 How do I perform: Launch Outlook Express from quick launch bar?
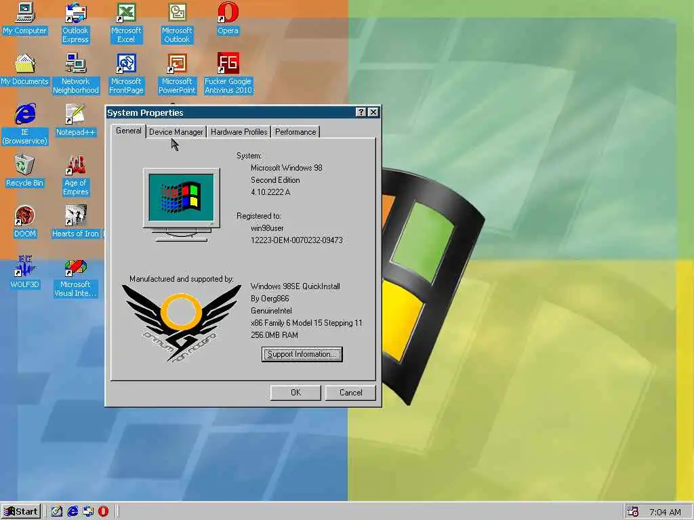(87, 511)
